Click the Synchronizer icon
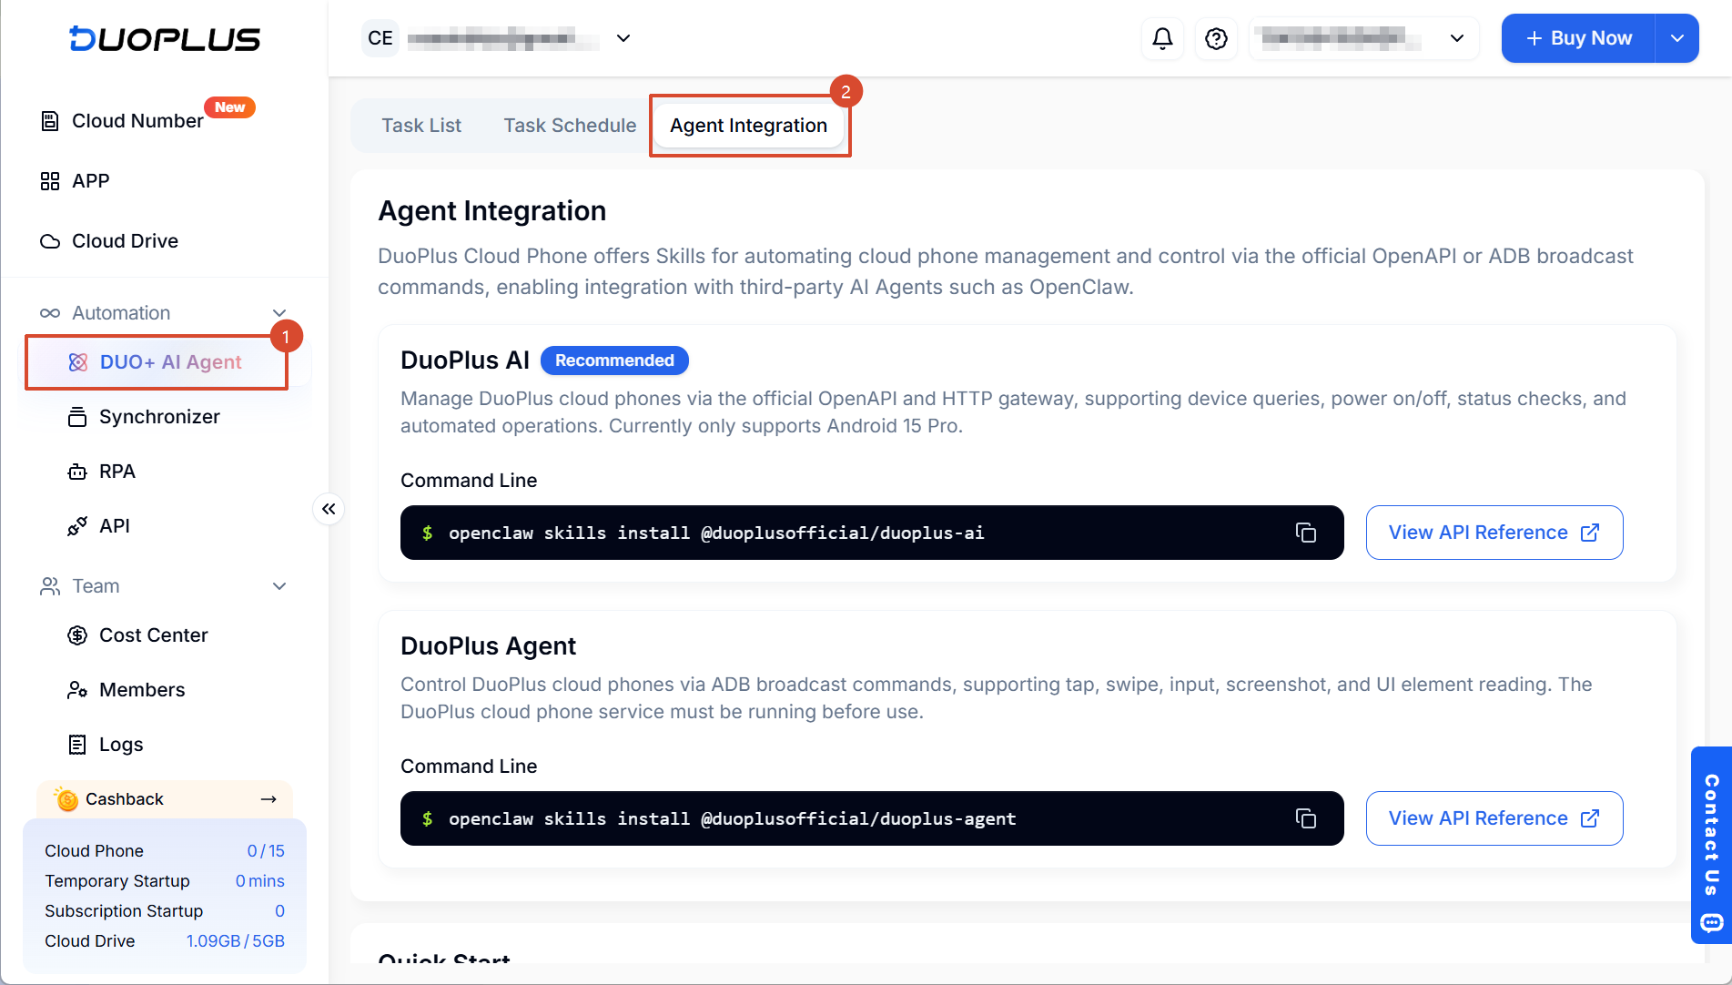The image size is (1732, 985). [x=77, y=417]
